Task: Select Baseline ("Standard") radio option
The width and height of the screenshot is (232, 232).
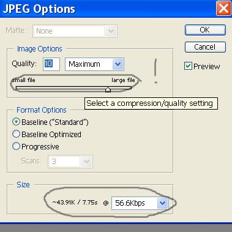Action: click(x=50, y=122)
